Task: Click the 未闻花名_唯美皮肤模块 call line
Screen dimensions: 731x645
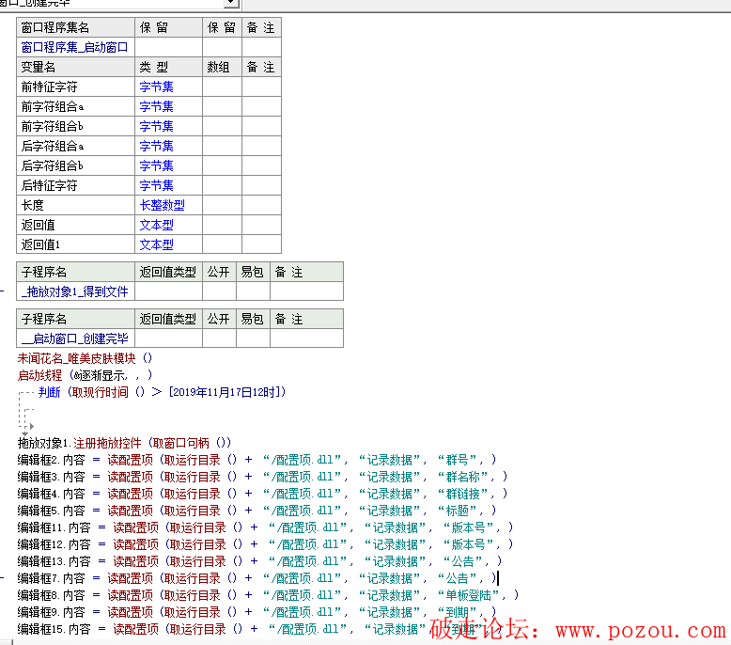Action: point(85,358)
